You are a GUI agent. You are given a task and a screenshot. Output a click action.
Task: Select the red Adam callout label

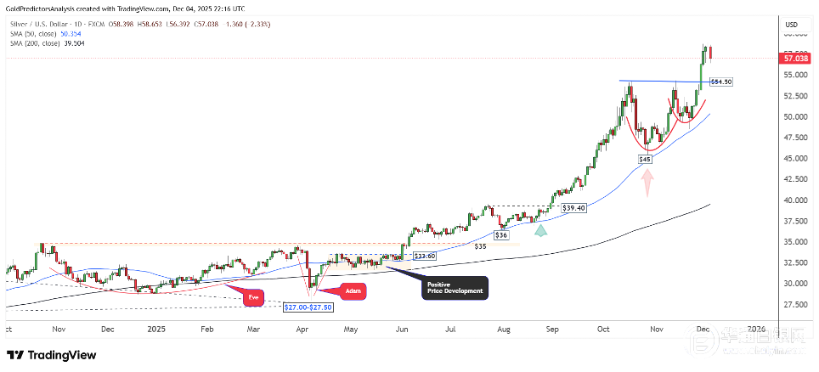[x=354, y=292]
